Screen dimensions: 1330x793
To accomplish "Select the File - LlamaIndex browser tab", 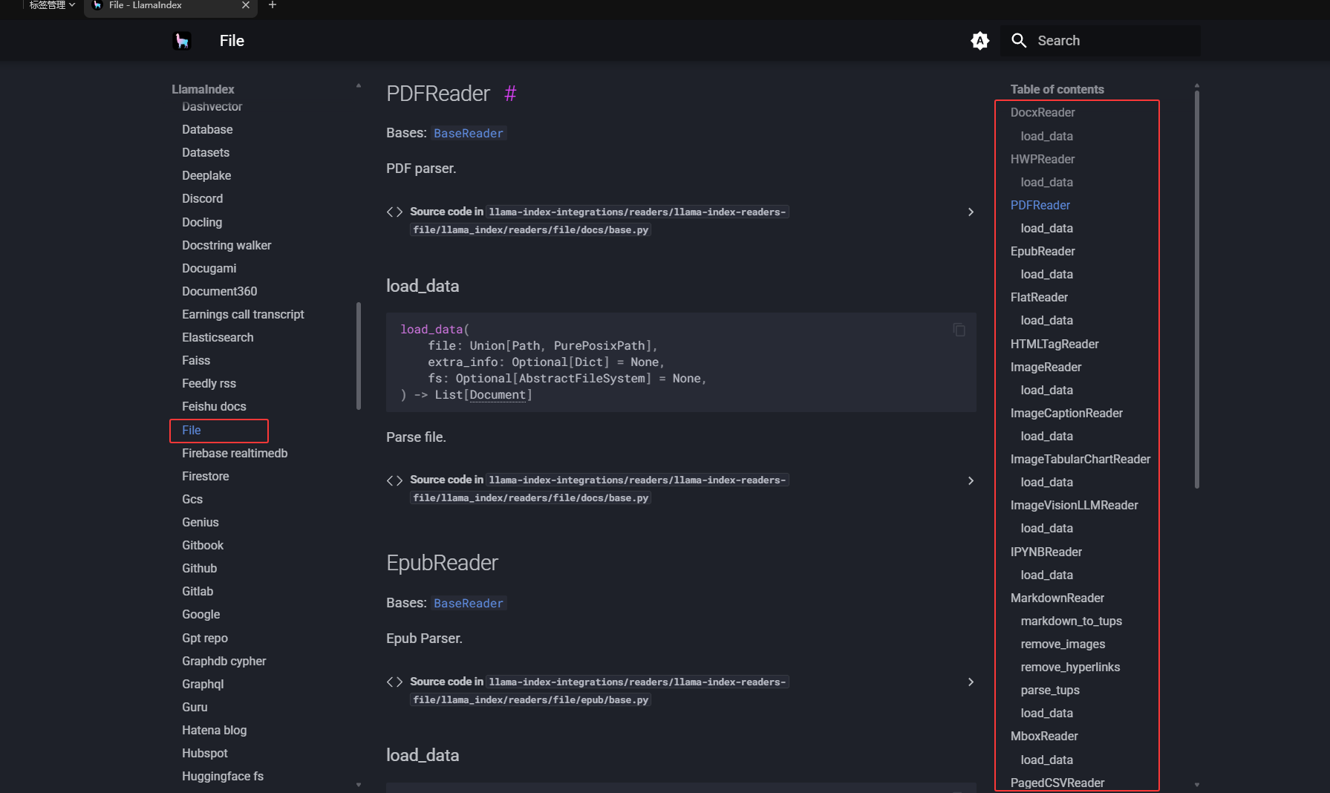I will coord(171,6).
